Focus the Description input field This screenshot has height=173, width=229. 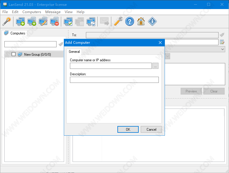tap(114, 80)
